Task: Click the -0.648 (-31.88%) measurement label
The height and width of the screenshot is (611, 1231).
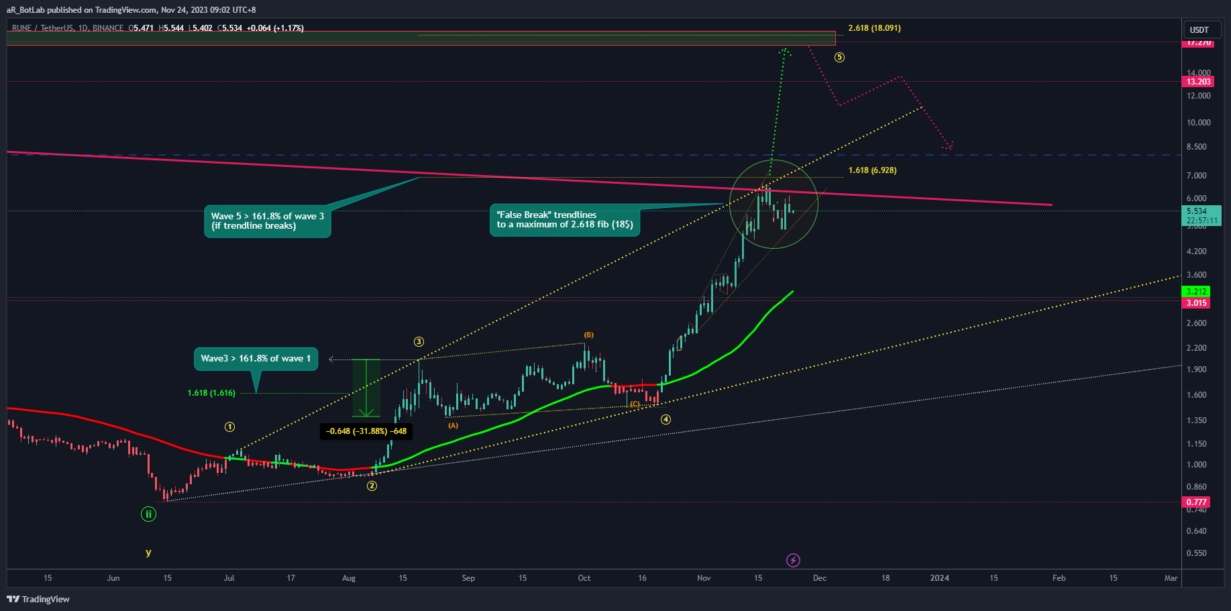Action: click(366, 431)
